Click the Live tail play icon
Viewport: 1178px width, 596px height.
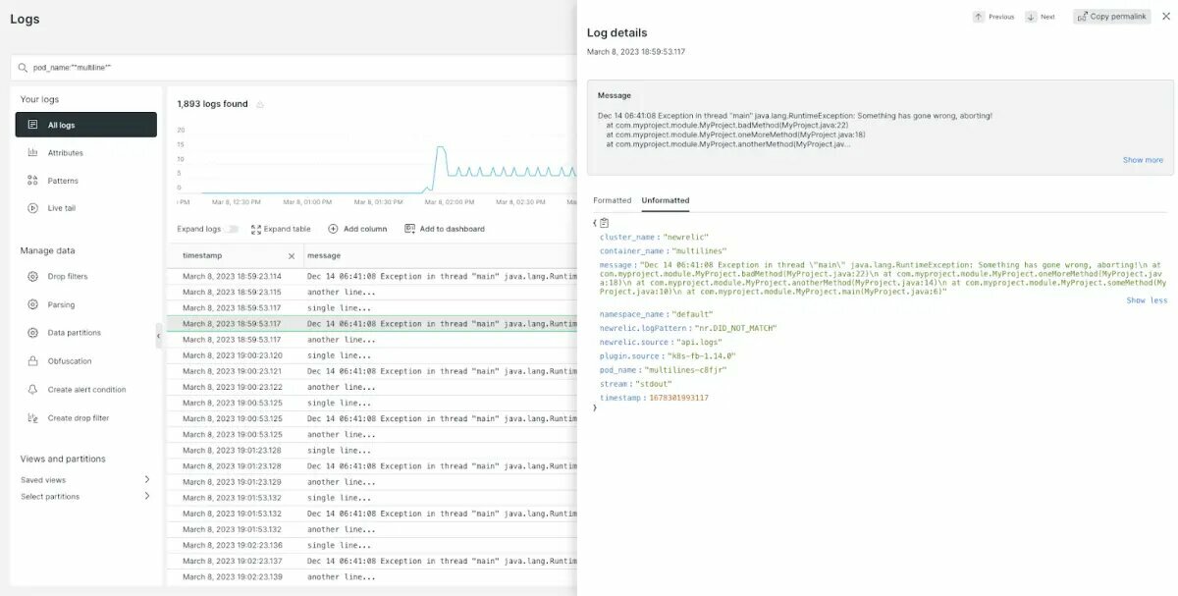tap(32, 208)
